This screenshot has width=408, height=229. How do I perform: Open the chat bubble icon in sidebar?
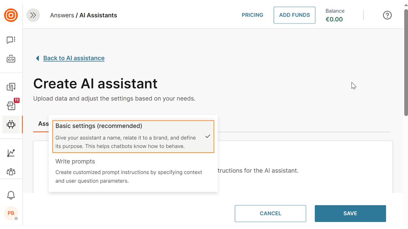tap(11, 40)
